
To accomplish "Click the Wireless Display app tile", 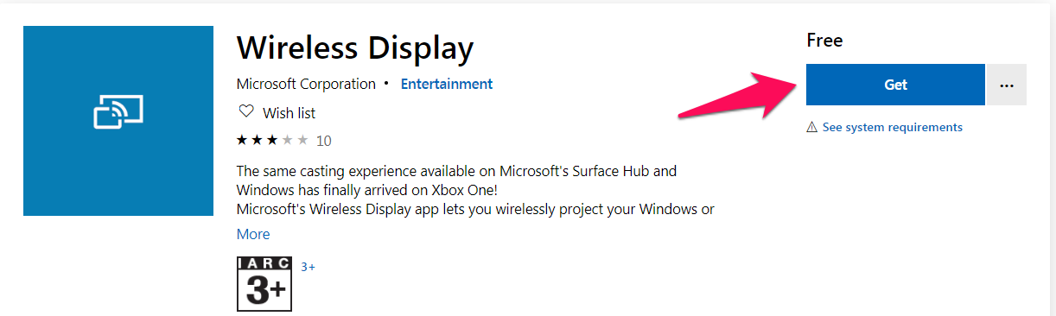I will [x=118, y=121].
